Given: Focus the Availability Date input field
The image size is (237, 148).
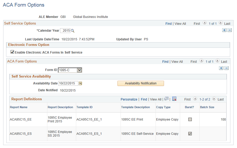Looking at the screenshot, I should point(68,83).
